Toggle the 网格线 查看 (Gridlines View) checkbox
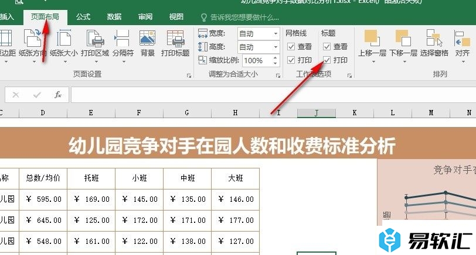The width and height of the screenshot is (476, 255). click(x=291, y=46)
